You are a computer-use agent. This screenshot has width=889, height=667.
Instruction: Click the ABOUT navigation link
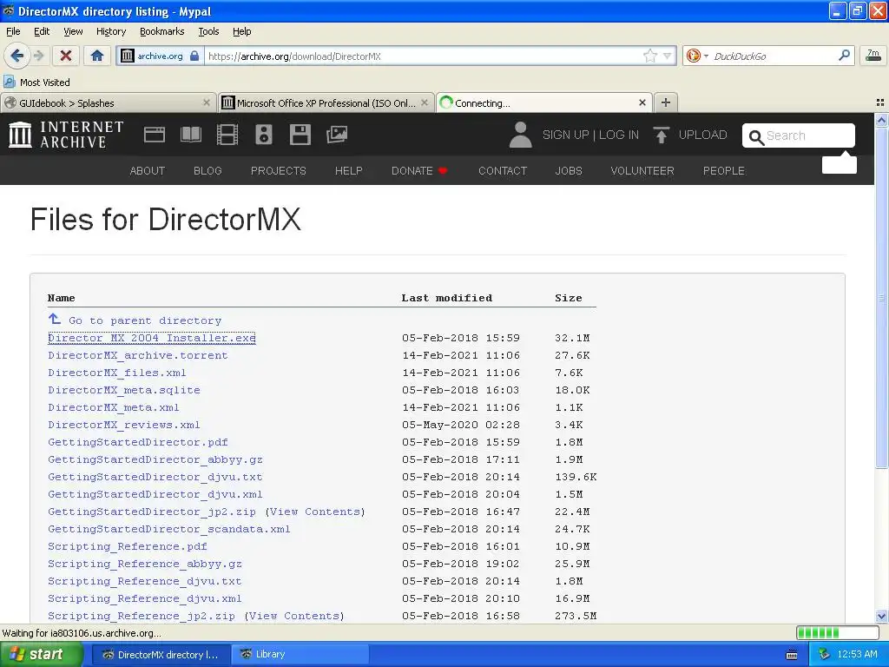point(148,171)
